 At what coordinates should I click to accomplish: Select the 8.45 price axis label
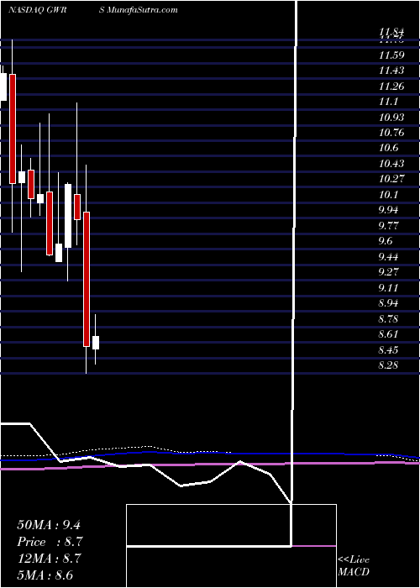388,350
